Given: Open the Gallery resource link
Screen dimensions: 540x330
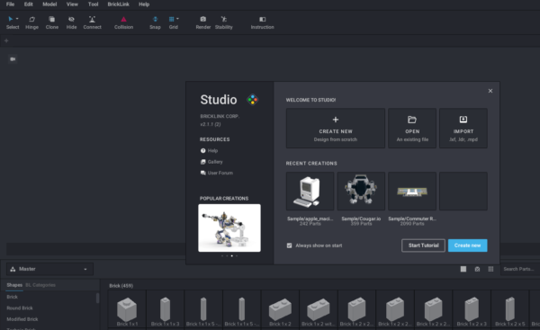Looking at the screenshot, I should (211, 162).
